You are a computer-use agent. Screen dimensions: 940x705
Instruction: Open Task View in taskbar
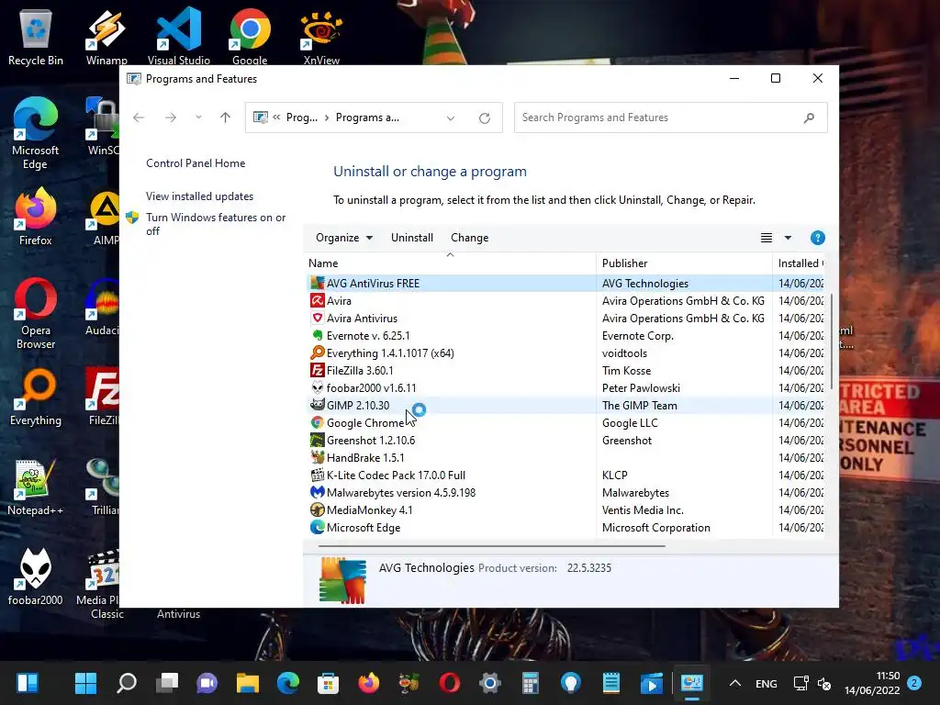(x=167, y=683)
